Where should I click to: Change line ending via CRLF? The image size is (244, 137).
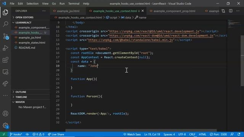[192, 134]
